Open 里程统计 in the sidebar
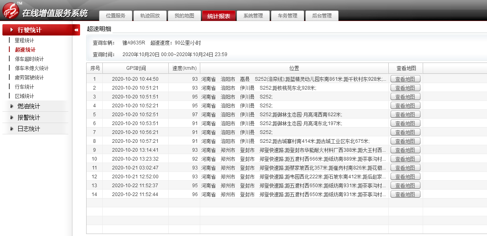Image resolution: width=487 pixels, height=236 pixels. tap(24, 41)
